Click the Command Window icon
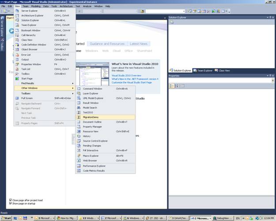276x221 pixels. tap(79, 89)
